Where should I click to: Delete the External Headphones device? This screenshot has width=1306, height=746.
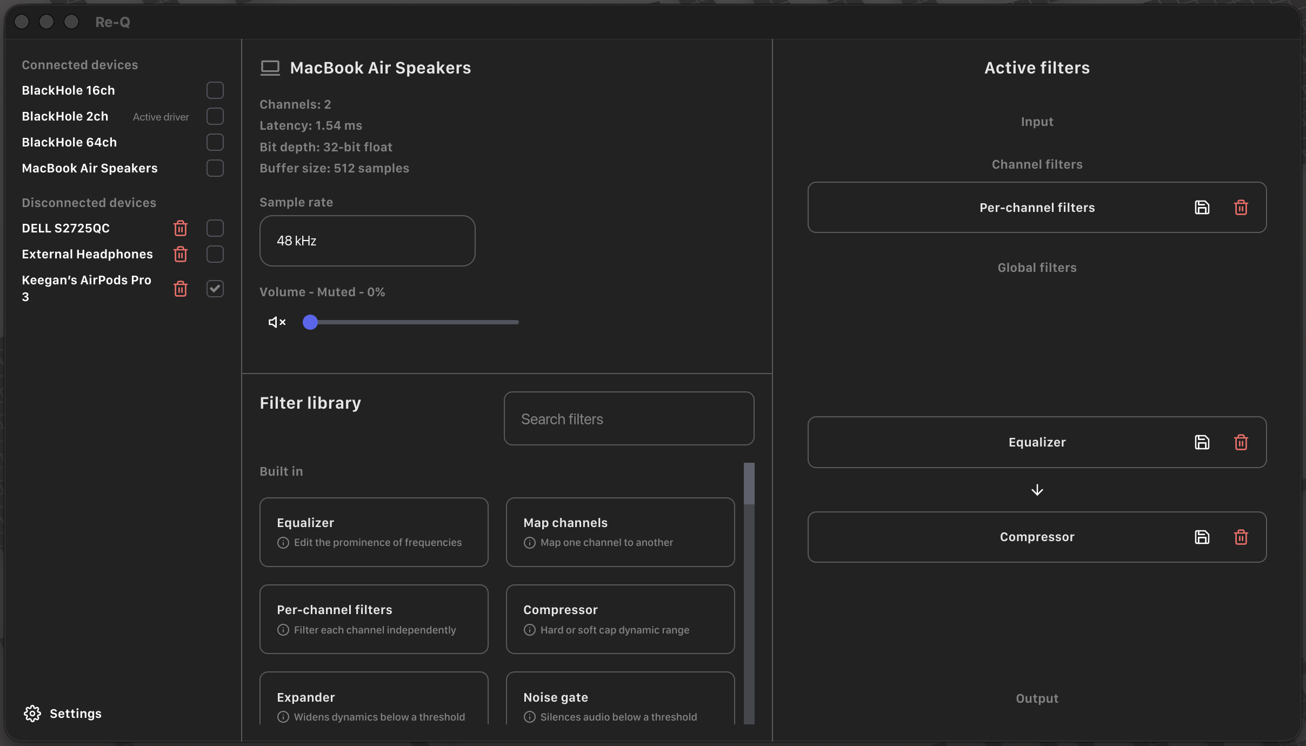point(181,254)
